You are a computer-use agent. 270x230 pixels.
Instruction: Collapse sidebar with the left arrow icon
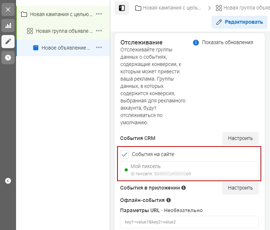(x=8, y=180)
